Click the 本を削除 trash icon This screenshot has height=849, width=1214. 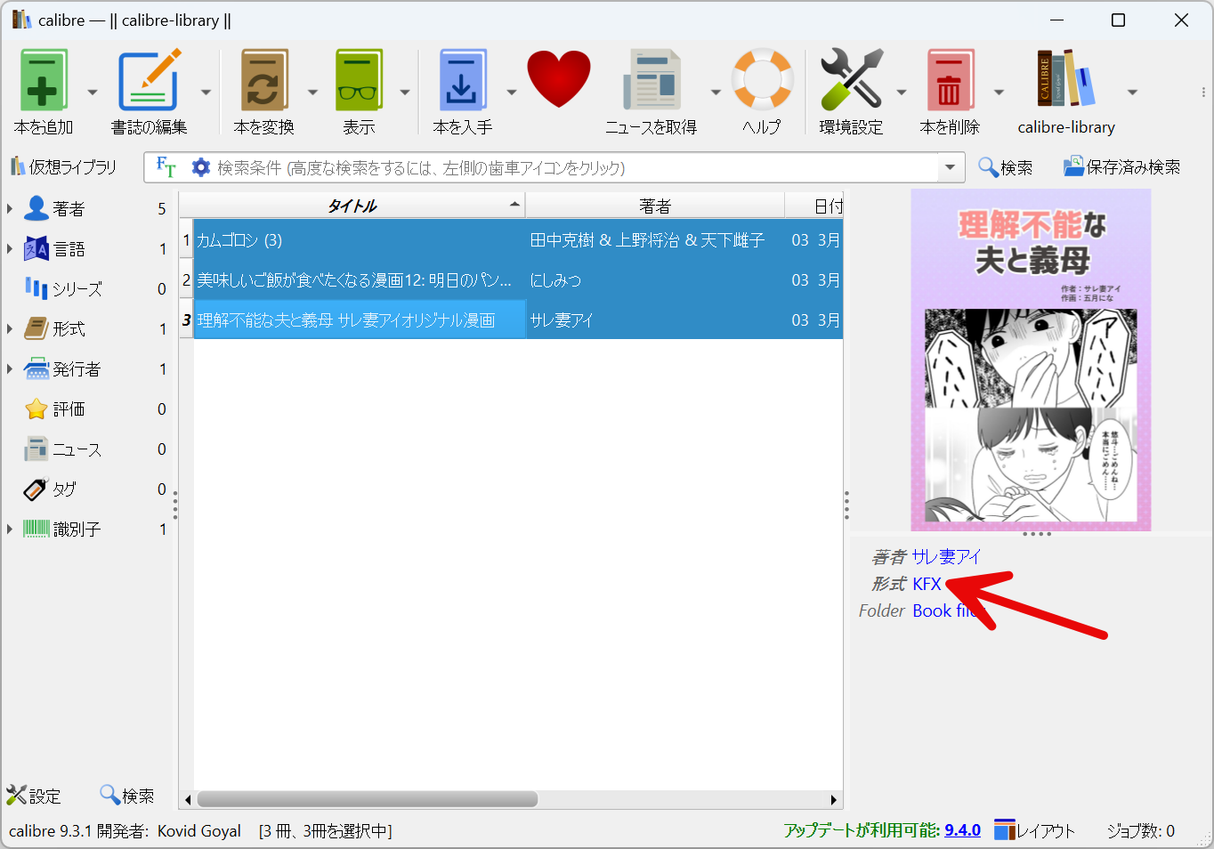coord(951,78)
